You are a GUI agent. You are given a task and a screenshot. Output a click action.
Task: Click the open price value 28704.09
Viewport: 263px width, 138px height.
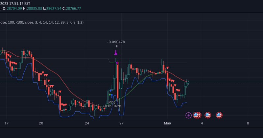(14, 9)
